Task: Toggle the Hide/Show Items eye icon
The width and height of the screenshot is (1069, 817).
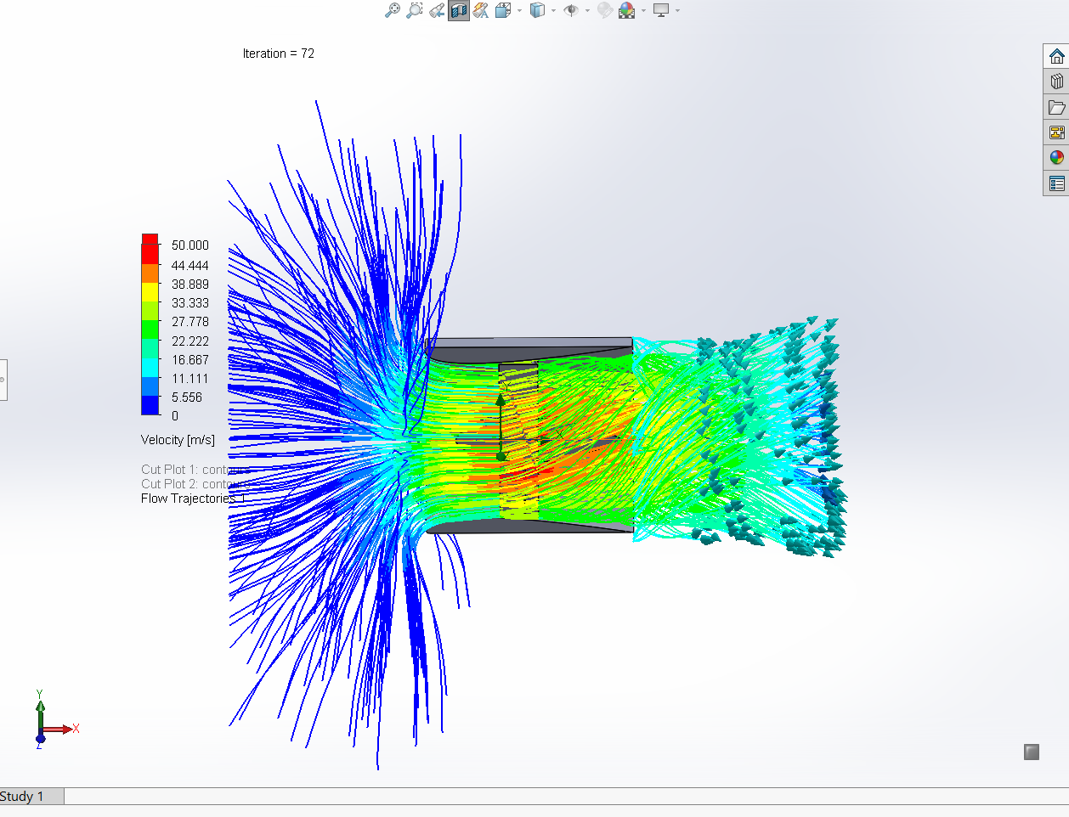Action: [x=571, y=10]
